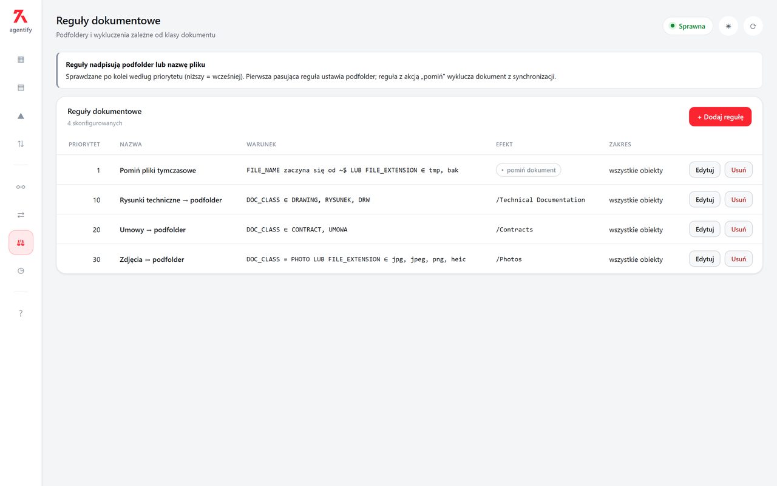Screen dimensions: 777x486
Task: Open the left-right swap arrows icon in sidebar
Action: pos(21,214)
